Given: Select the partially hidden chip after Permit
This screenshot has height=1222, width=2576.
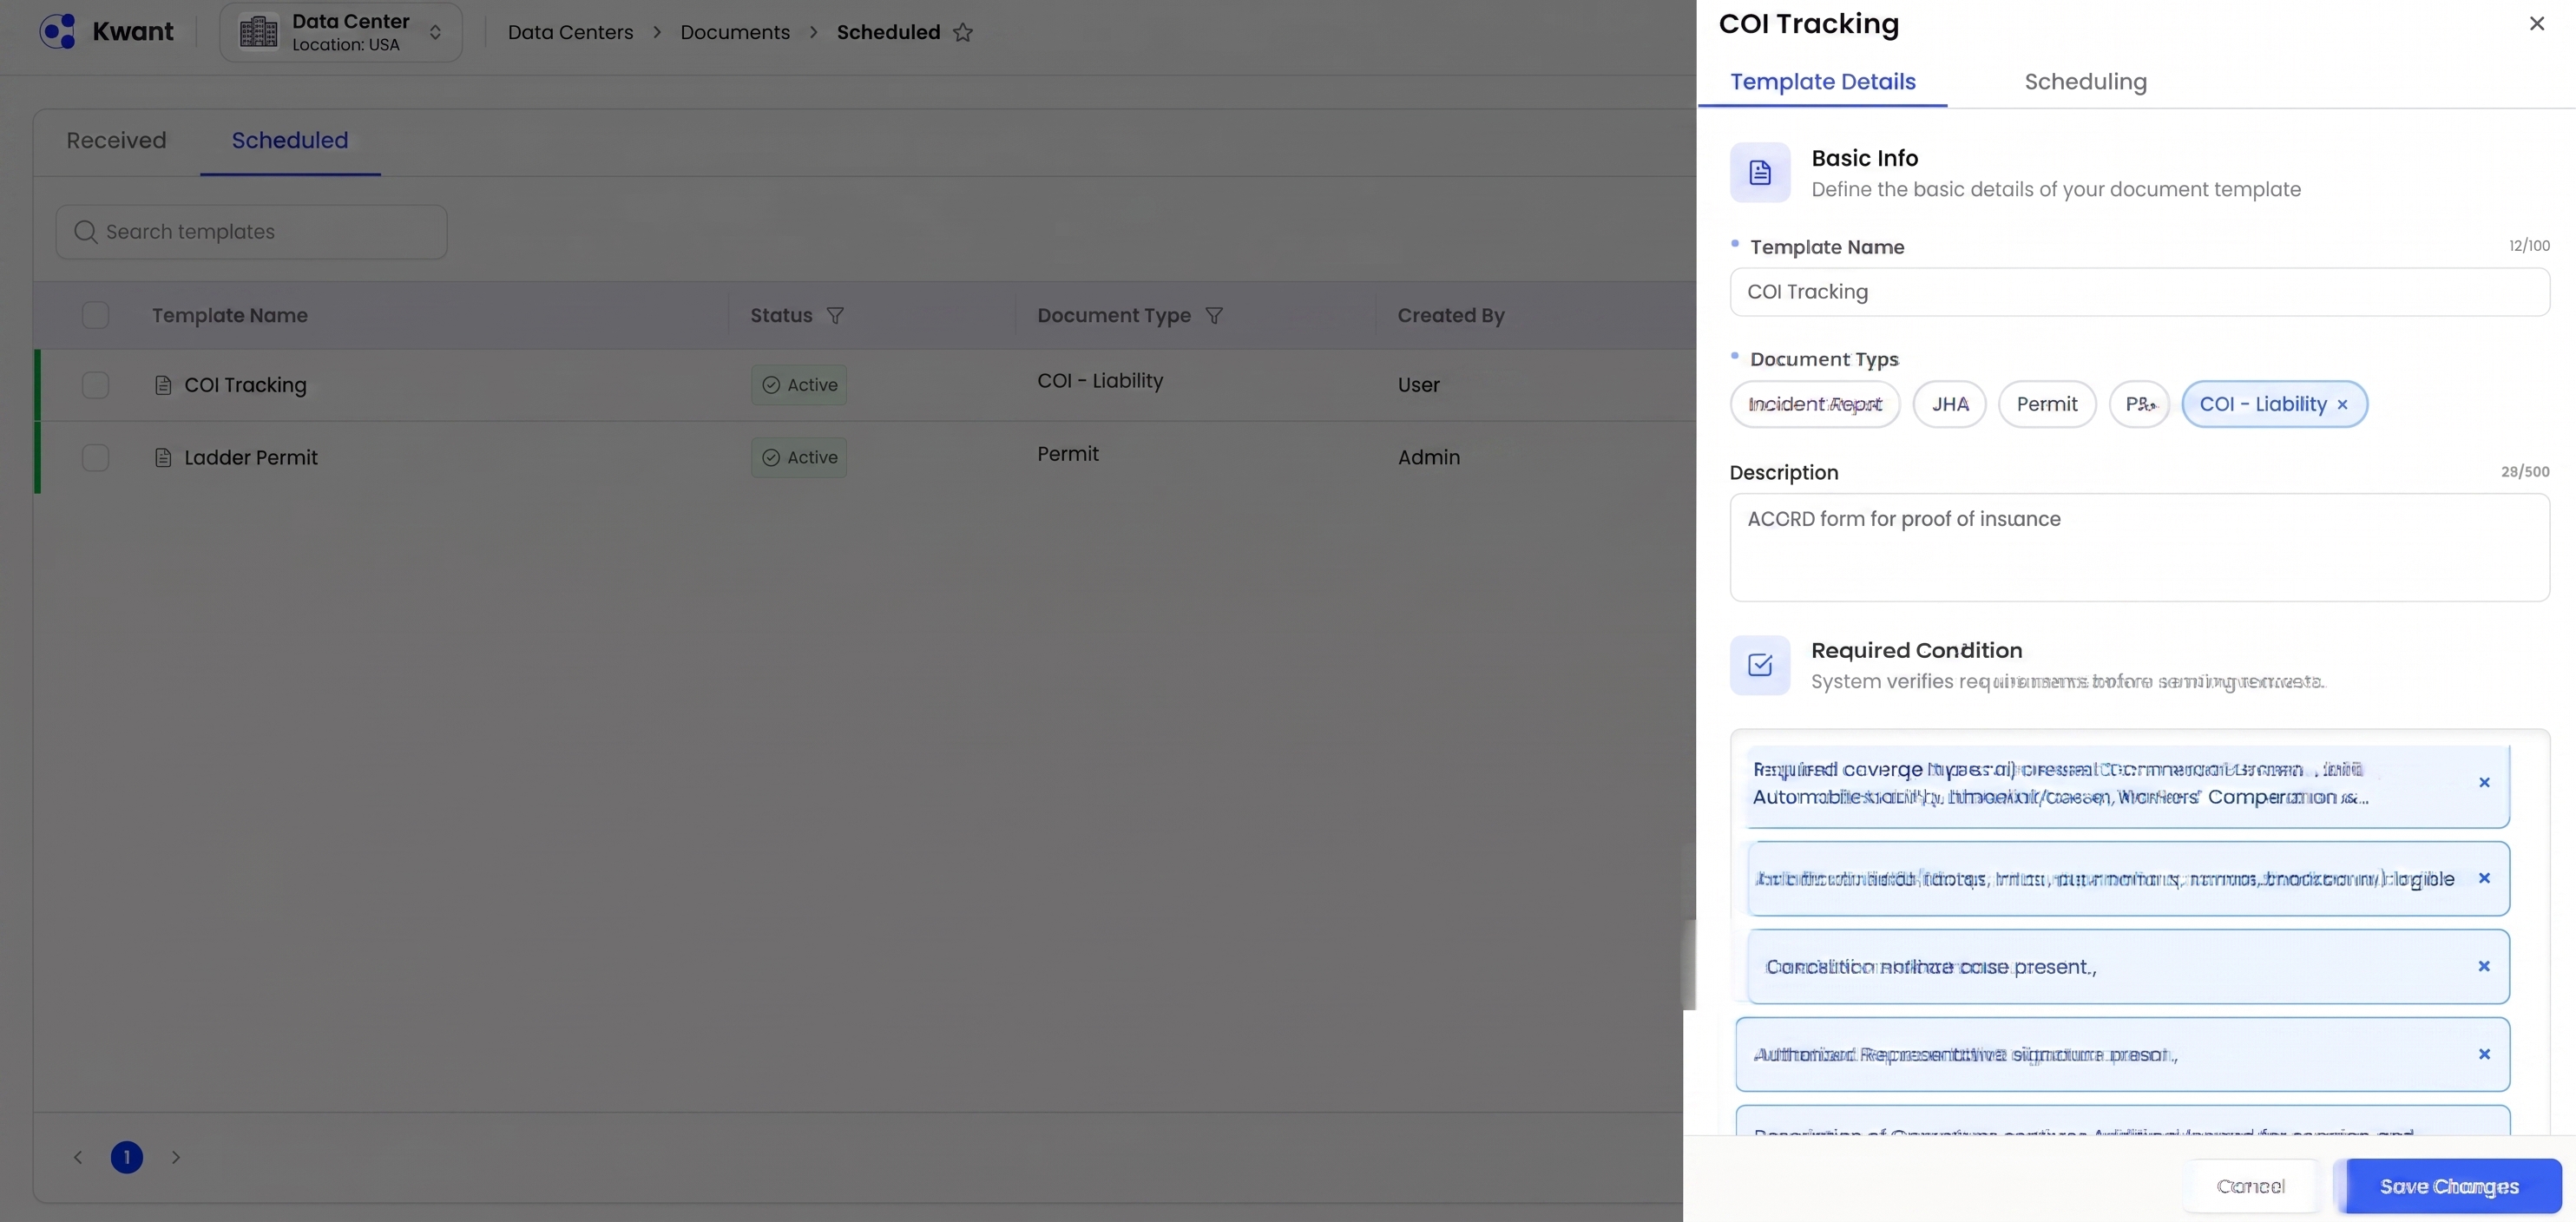Looking at the screenshot, I should click(2140, 404).
